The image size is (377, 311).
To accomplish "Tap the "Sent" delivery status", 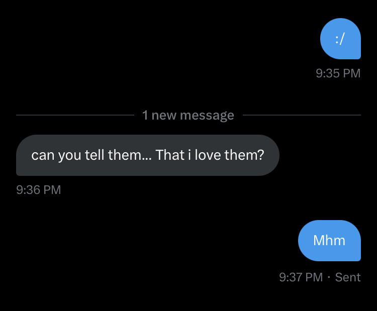I will pos(348,277).
